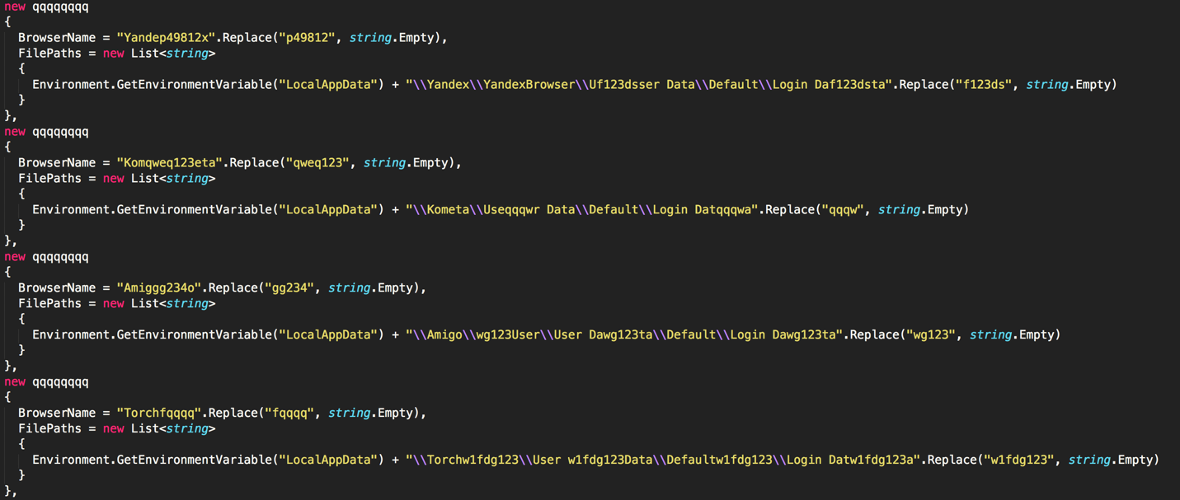
Task: Click FilePaths in the Yandex block
Action: (x=49, y=54)
